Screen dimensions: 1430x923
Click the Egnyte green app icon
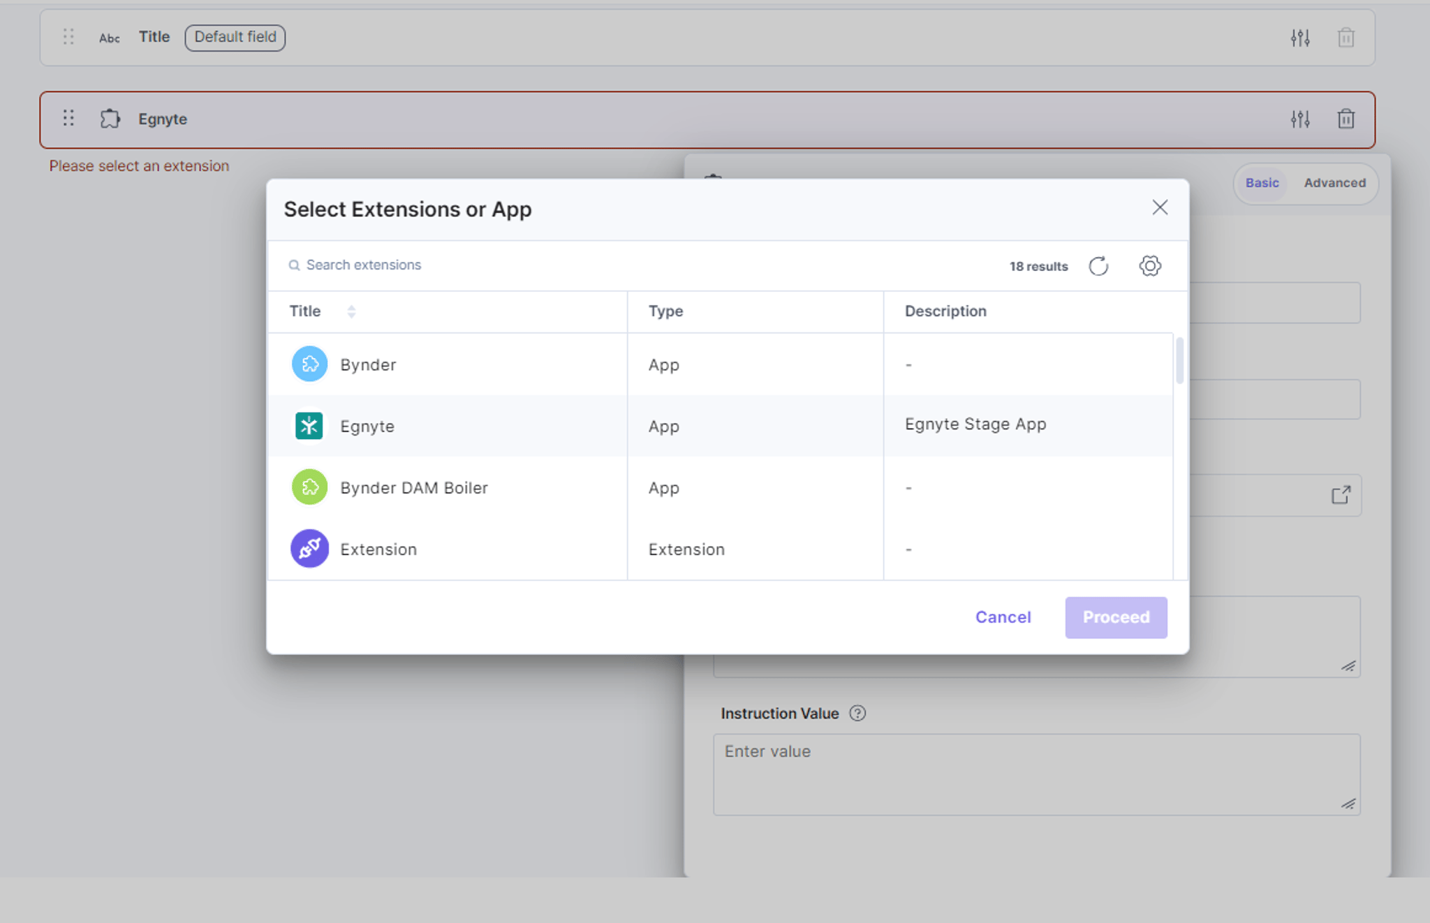click(x=309, y=426)
